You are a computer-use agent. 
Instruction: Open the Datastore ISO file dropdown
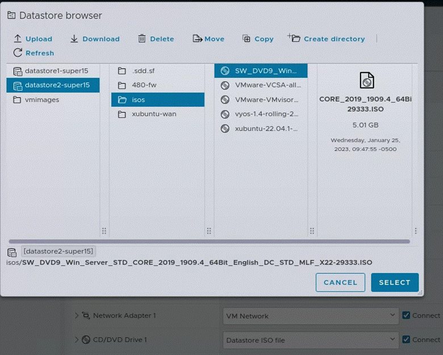point(311,340)
